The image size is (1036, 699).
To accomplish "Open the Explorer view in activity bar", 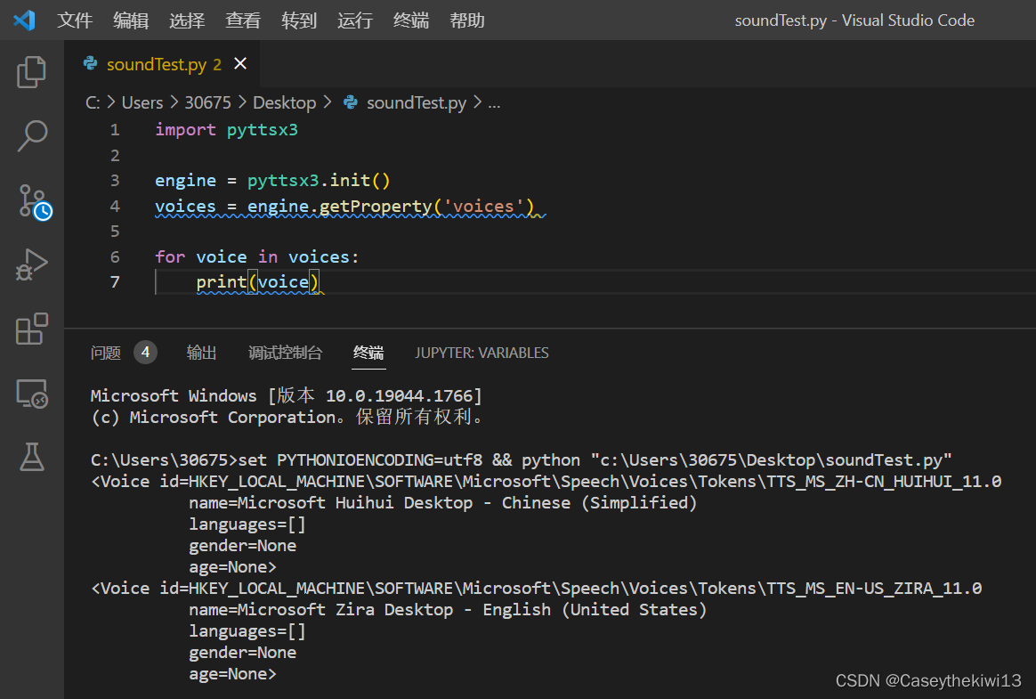I will [31, 72].
